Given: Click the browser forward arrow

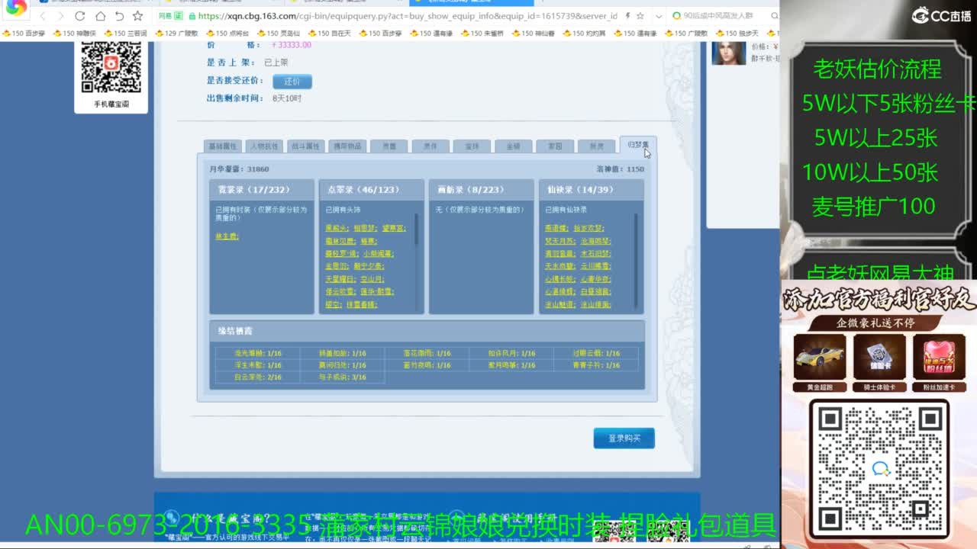Looking at the screenshot, I should (60, 16).
